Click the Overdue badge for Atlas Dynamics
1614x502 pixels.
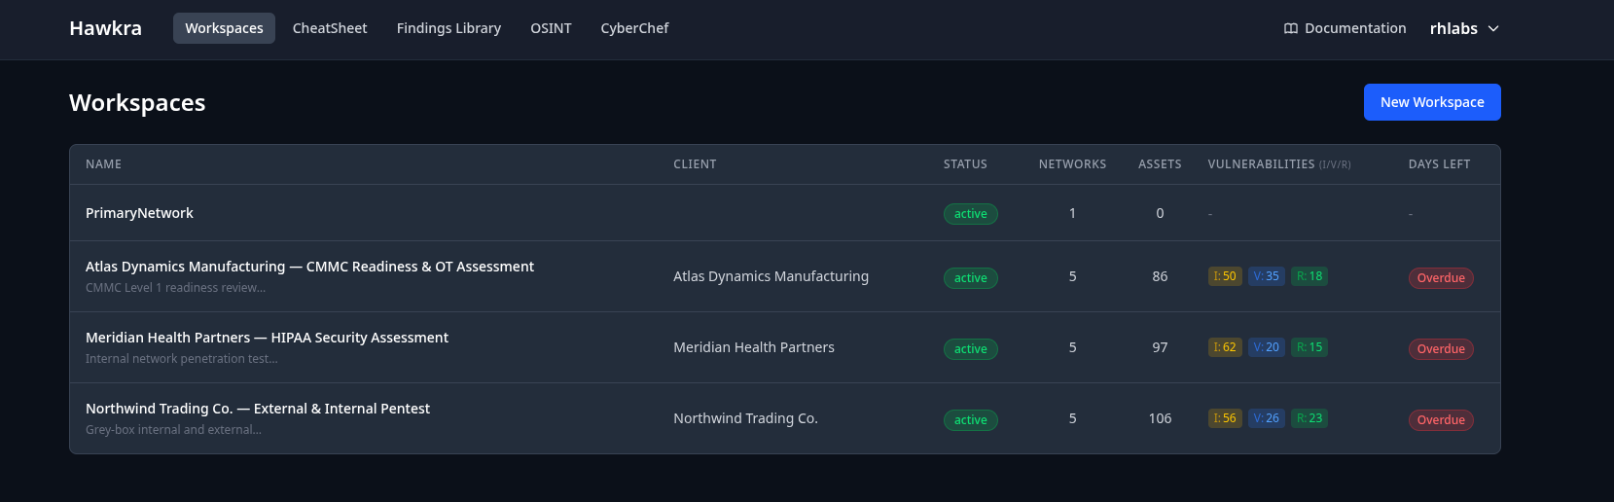click(x=1441, y=278)
